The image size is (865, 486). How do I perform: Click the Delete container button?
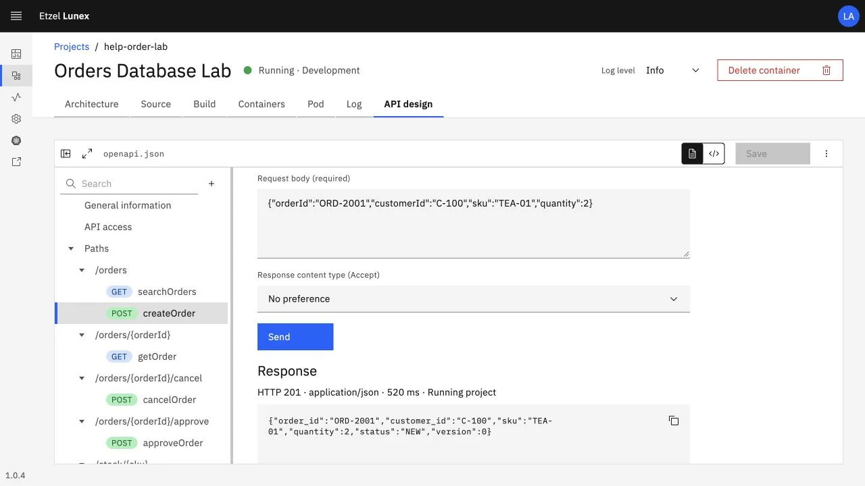pos(780,70)
